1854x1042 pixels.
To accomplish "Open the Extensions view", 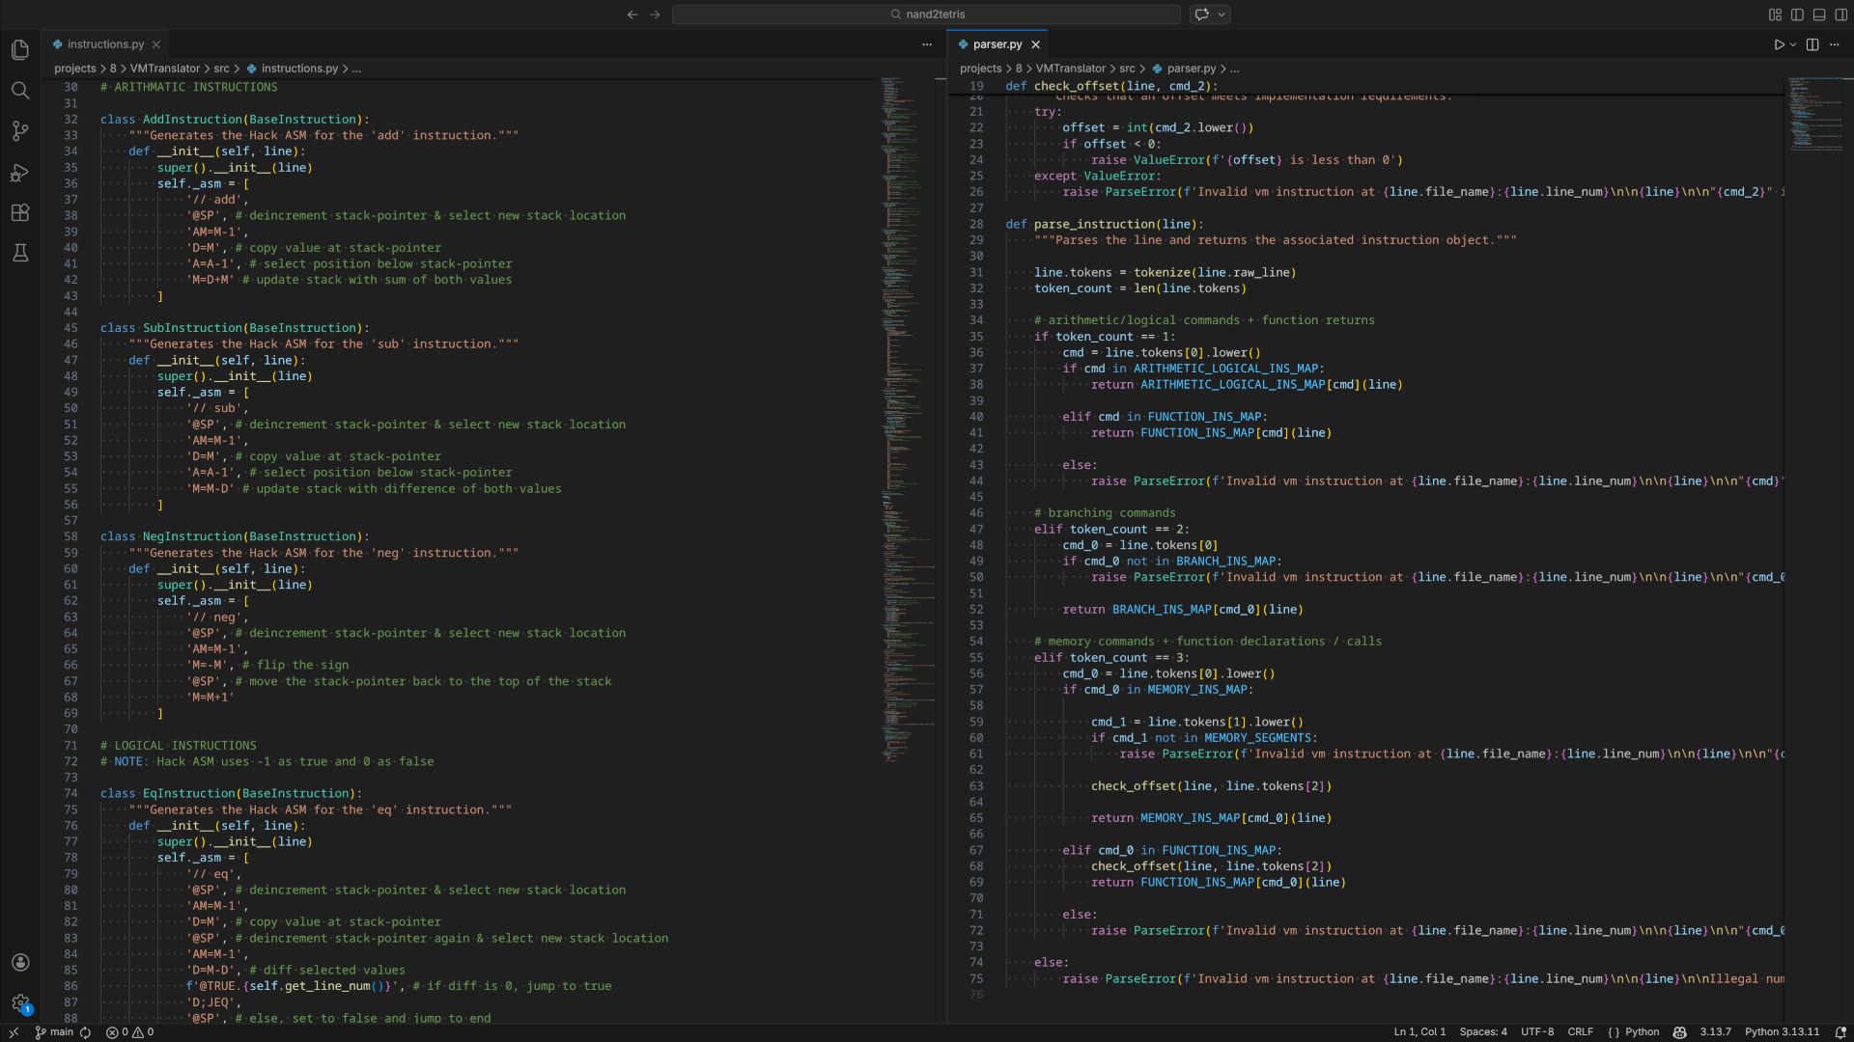I will [x=20, y=213].
